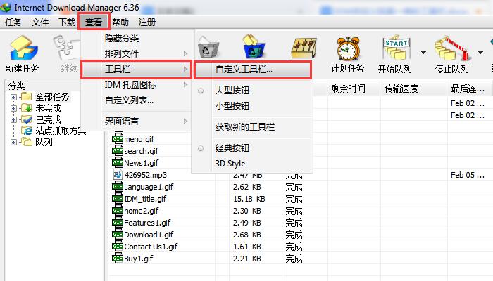Viewport: 493px width, 281px height.
Task: Expand the 未完成 tree node
Action: coord(13,108)
